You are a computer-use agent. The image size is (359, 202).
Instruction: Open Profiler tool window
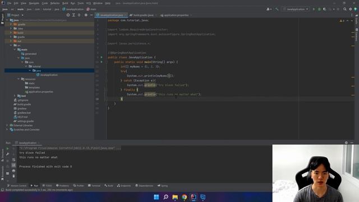79,186
